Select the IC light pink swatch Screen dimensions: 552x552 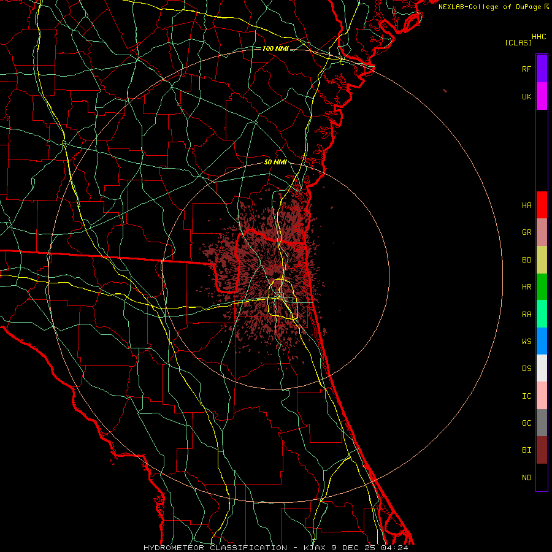pyautogui.click(x=542, y=396)
